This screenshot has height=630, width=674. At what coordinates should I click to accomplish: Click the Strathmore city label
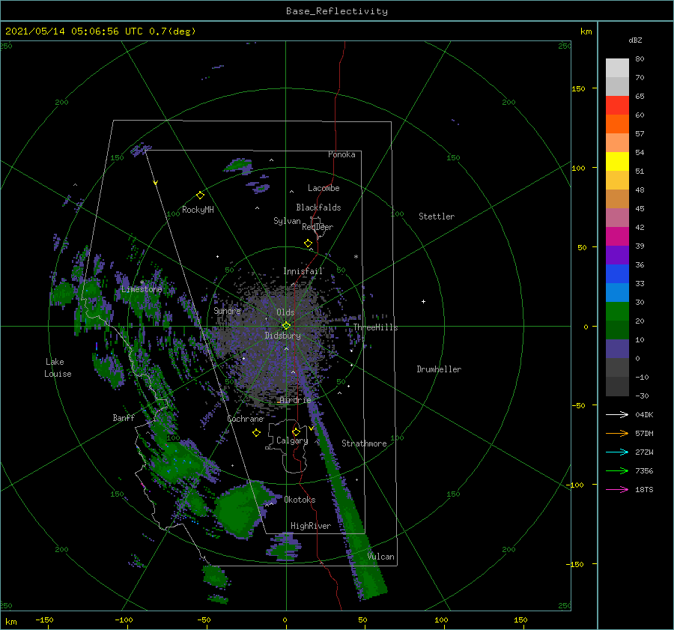coord(364,443)
